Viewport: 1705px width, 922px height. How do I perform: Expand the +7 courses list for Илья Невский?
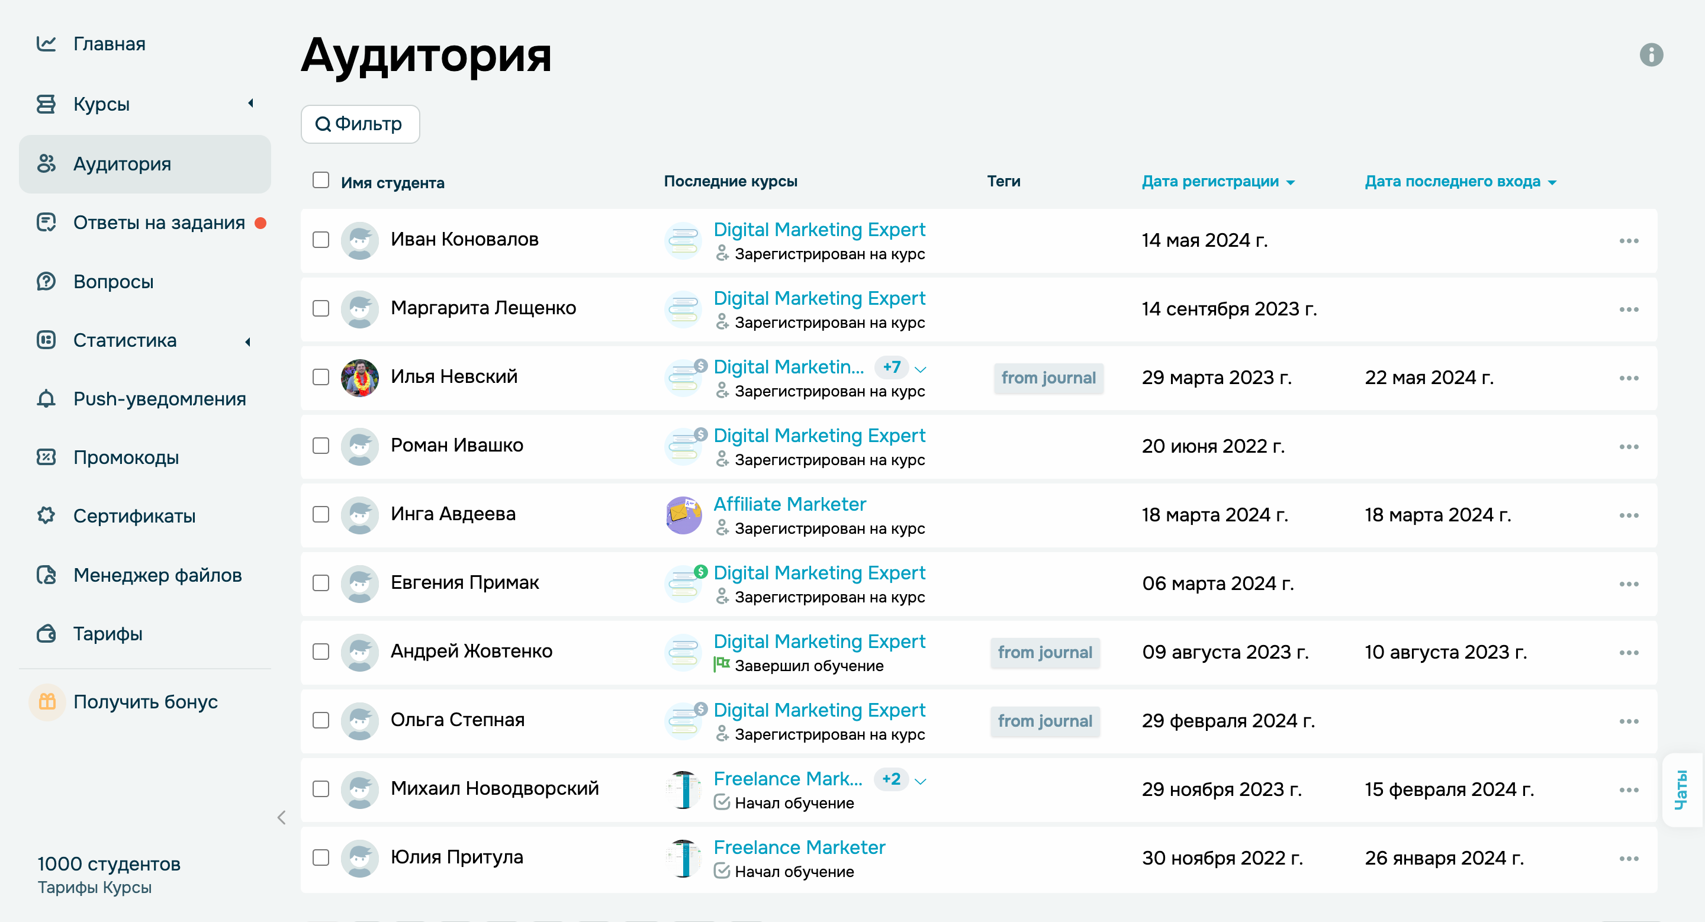click(x=891, y=367)
